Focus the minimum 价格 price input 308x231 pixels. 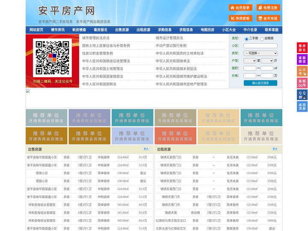coord(250,76)
